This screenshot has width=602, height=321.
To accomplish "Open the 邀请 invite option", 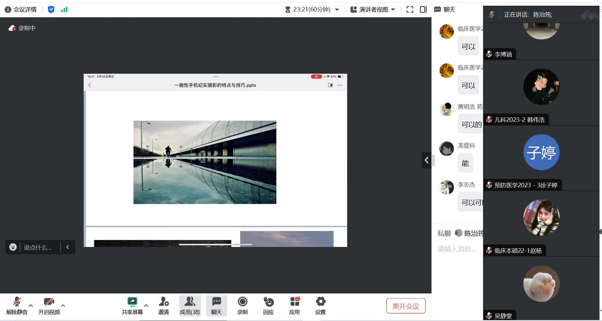I will [x=164, y=306].
